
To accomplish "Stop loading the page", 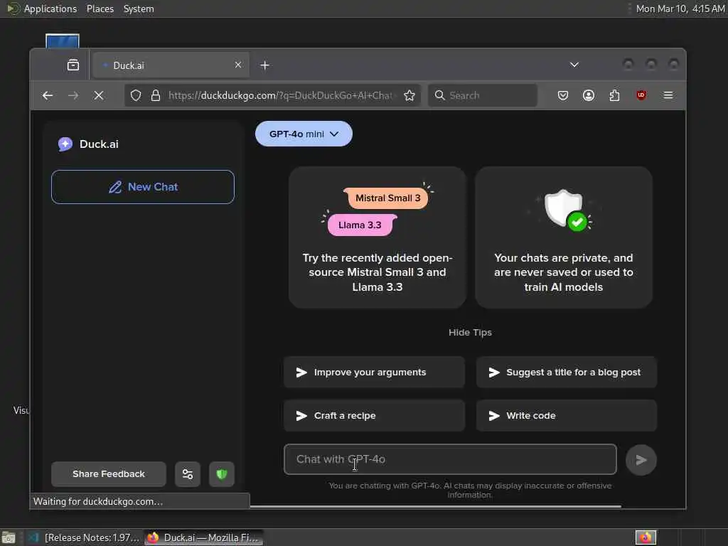I will pos(98,96).
